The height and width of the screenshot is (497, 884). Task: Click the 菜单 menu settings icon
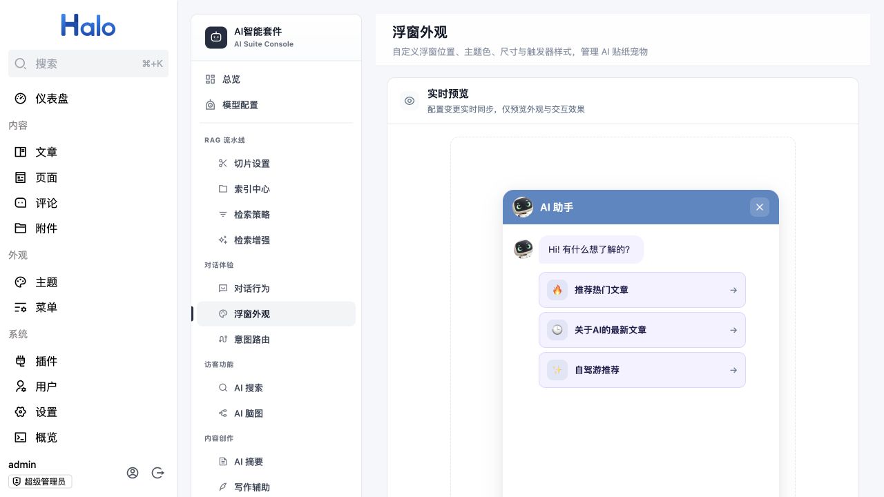(x=21, y=308)
